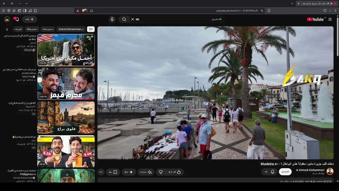
Task: Click the Madeira video title text
Action: (x=297, y=164)
